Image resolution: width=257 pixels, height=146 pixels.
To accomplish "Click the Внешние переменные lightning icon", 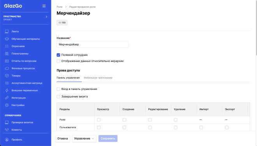I will [x=7, y=90].
